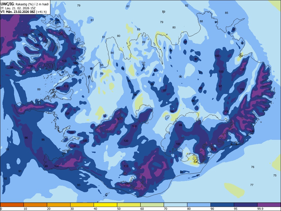Click the humidity value '59' on the east coast
Viewport: 281px width, 211px height.
click(241, 56)
